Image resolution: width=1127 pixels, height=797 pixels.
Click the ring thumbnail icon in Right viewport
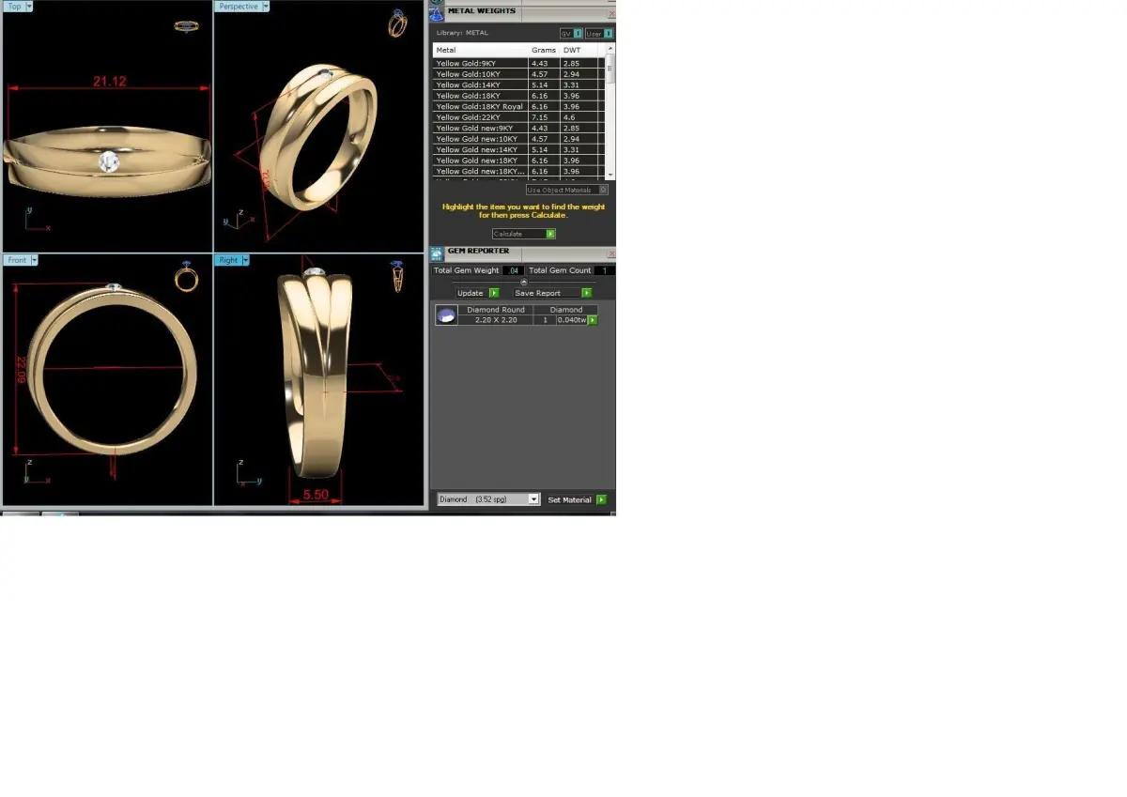[x=397, y=276]
